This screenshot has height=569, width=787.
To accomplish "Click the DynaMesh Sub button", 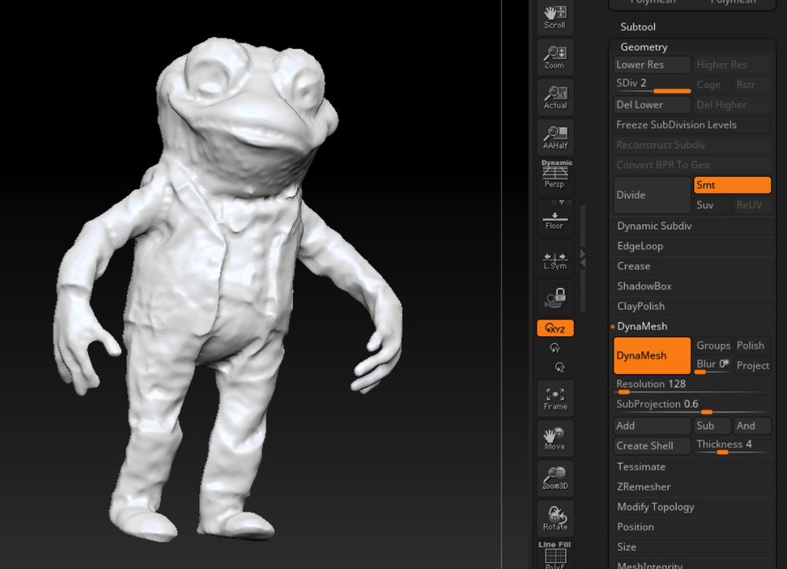I will point(712,426).
